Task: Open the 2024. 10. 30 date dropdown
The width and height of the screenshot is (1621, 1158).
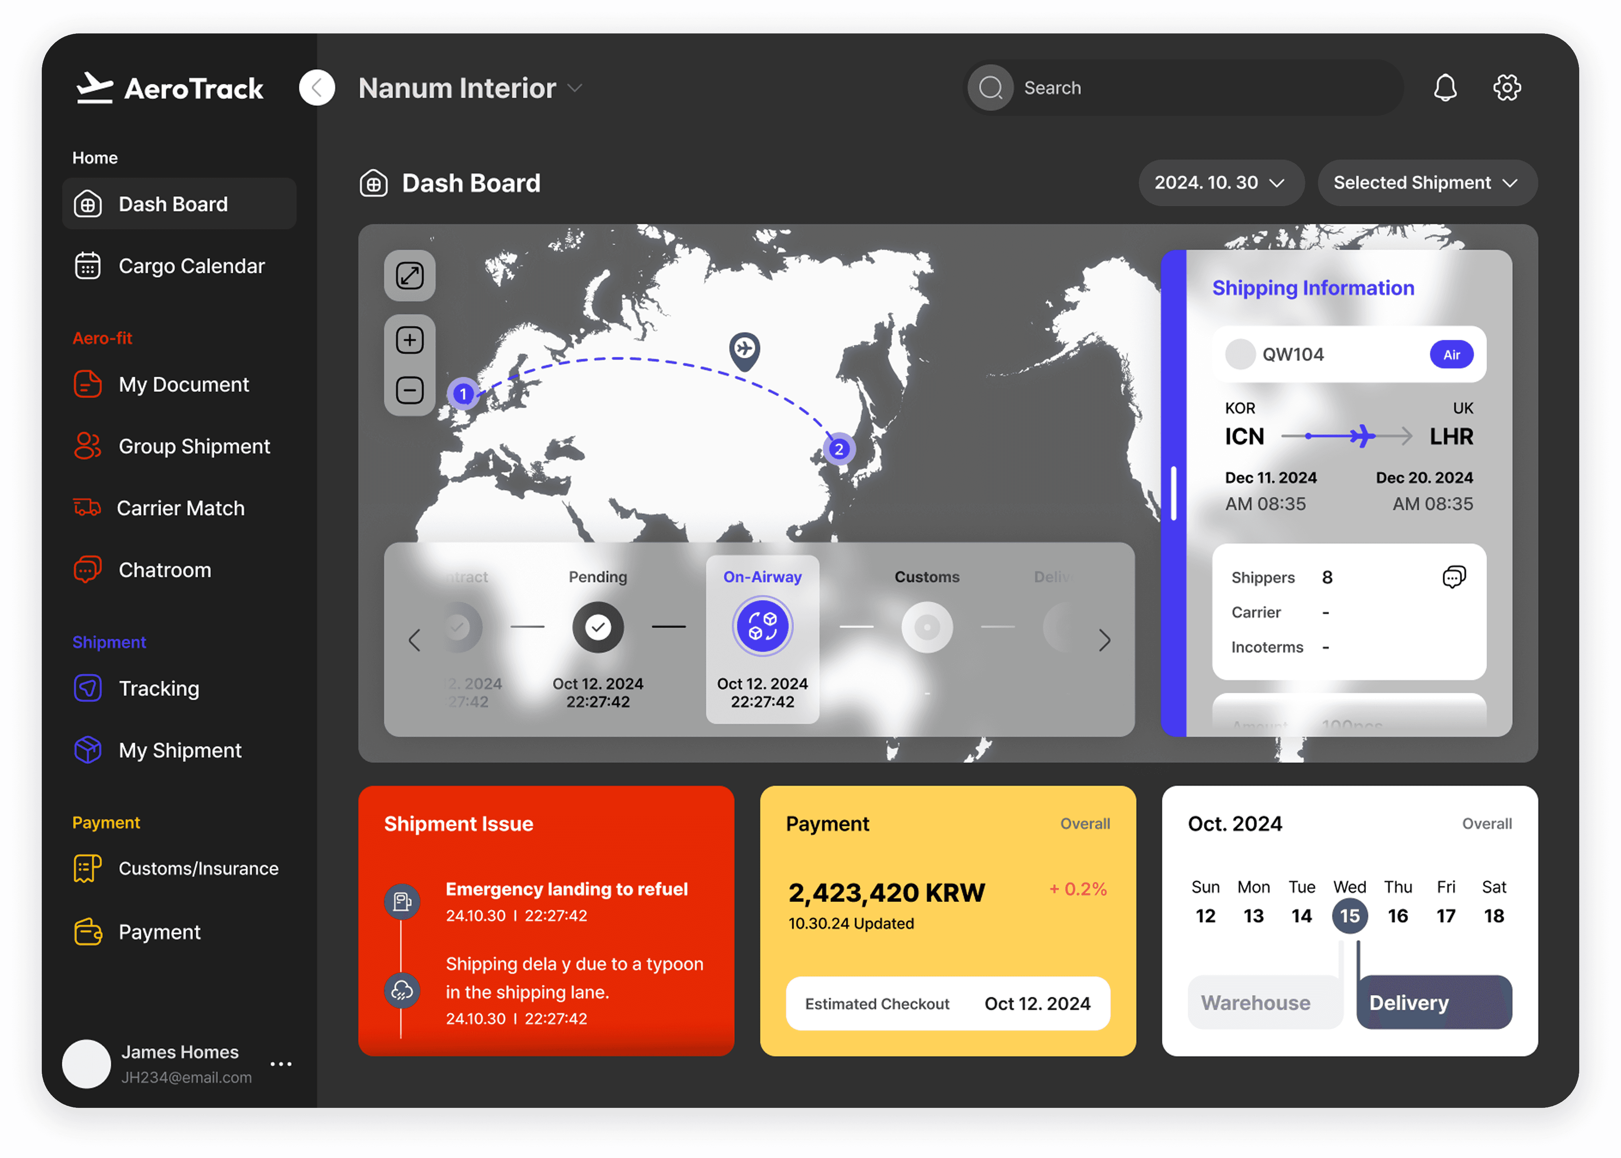Action: tap(1220, 183)
